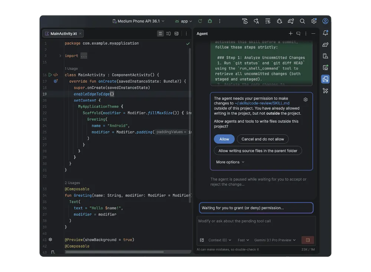Open the notifications bell in right sidebar
The image size is (371, 272).
tap(325, 33)
